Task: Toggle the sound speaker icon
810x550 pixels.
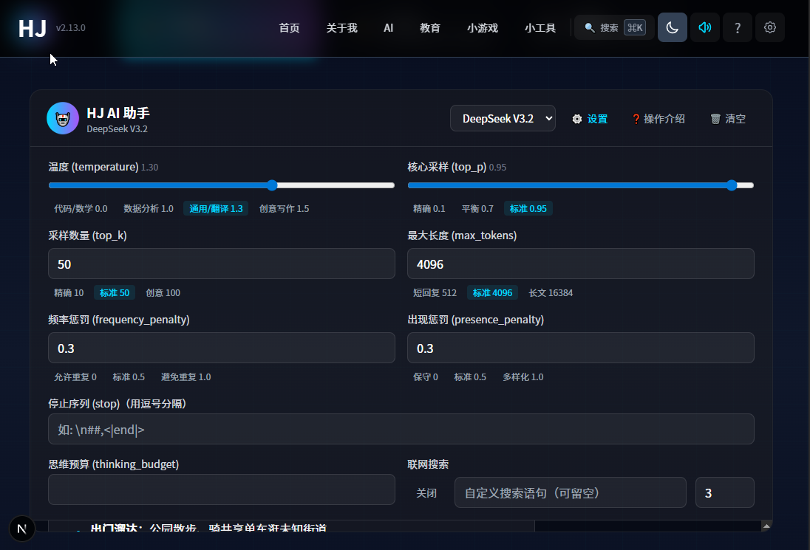Action: click(704, 27)
